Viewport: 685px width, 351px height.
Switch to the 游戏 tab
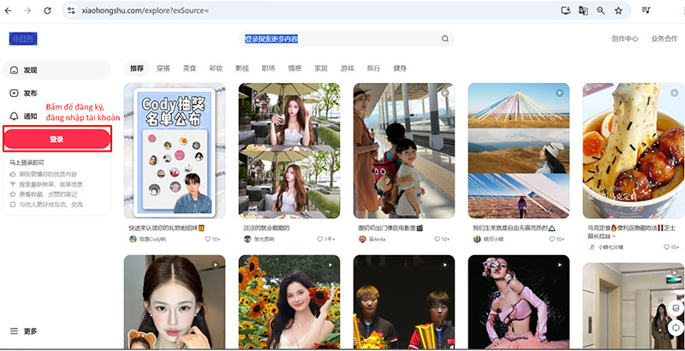pyautogui.click(x=348, y=68)
